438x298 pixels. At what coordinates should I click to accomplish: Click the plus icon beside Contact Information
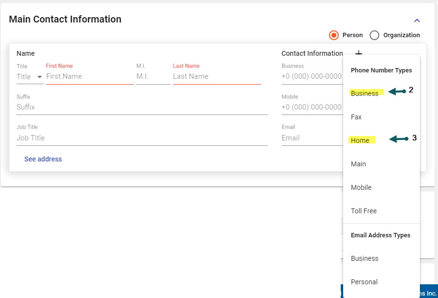click(x=358, y=53)
